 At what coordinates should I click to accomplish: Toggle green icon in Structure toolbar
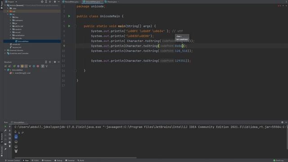[14, 66]
